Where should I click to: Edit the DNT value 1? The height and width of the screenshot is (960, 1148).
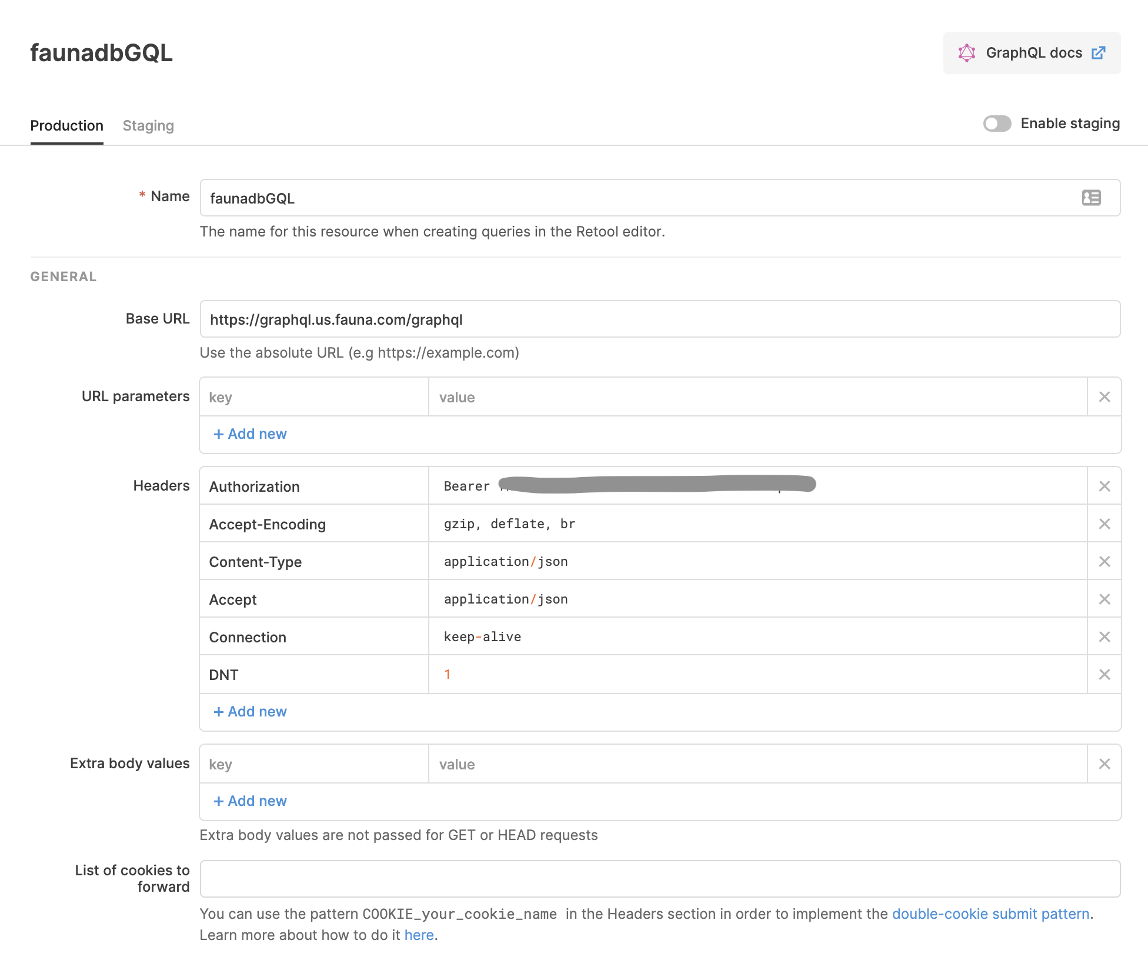point(758,675)
